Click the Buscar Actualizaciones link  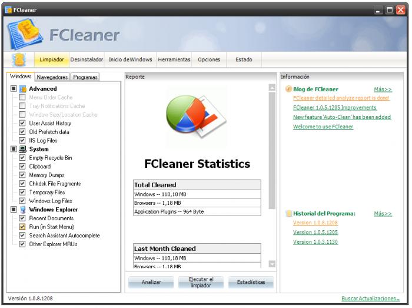[x=370, y=299]
